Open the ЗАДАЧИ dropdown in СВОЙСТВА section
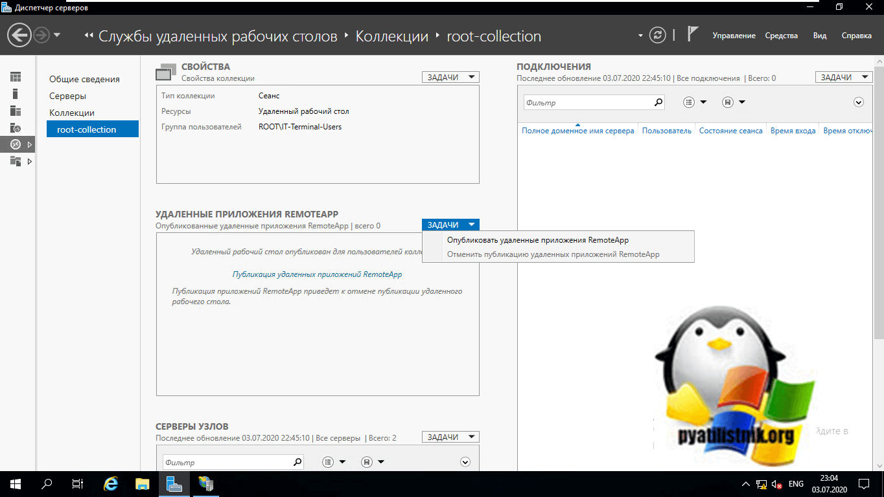 click(450, 77)
